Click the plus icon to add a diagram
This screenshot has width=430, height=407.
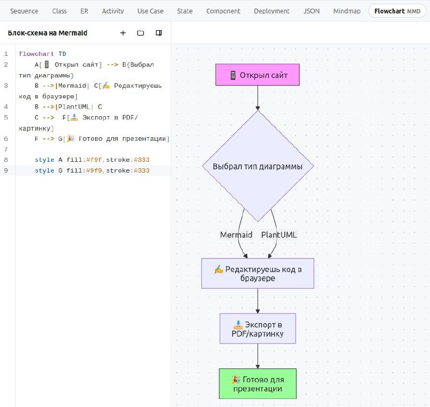point(123,33)
